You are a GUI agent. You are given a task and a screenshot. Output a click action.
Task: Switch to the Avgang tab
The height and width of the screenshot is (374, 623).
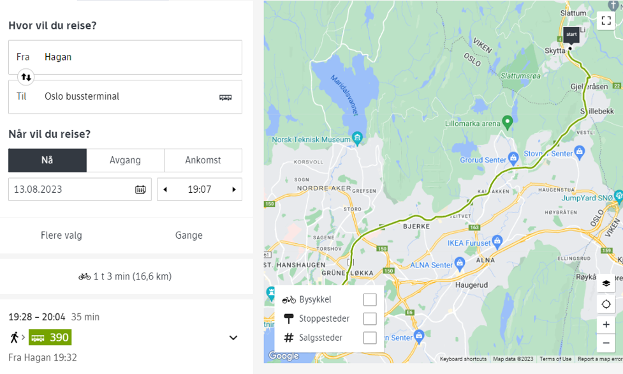click(126, 160)
